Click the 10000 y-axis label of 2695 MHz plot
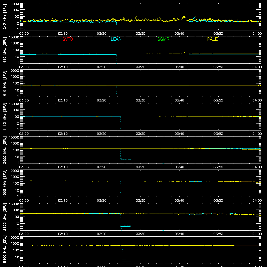Image resolution: width=267 pixels, height=267 pixels. [x=14, y=138]
